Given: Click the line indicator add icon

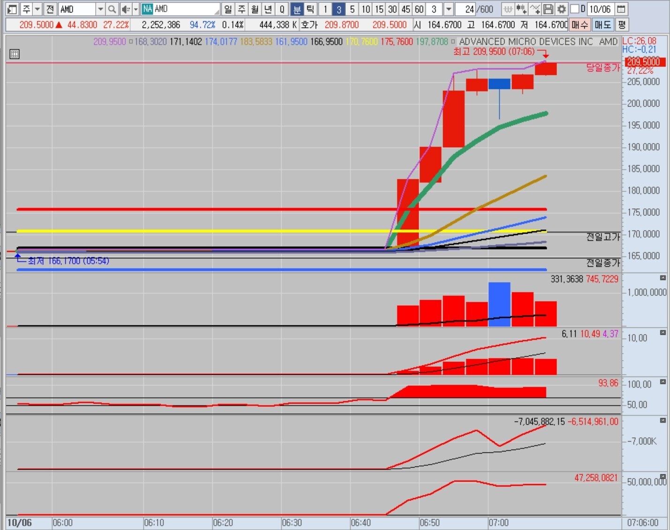Looking at the screenshot, I should tap(534, 9).
